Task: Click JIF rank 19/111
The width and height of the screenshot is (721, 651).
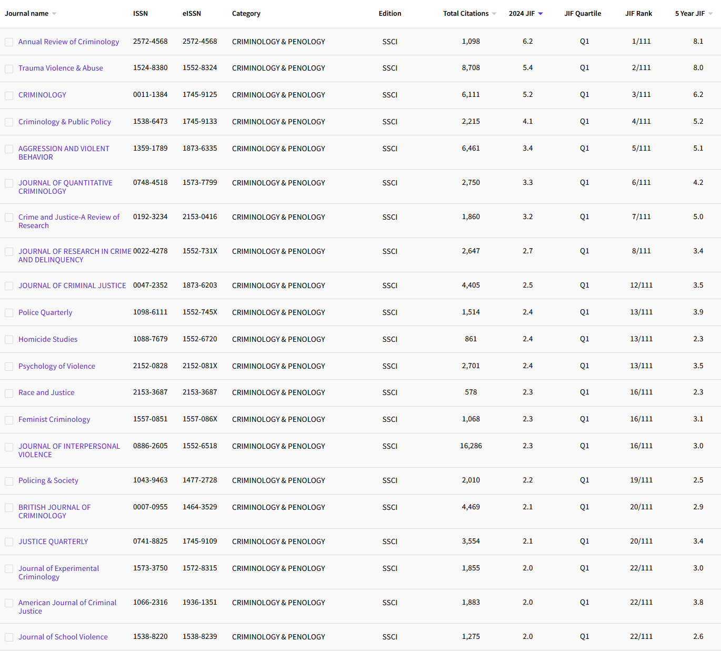Action: [642, 480]
